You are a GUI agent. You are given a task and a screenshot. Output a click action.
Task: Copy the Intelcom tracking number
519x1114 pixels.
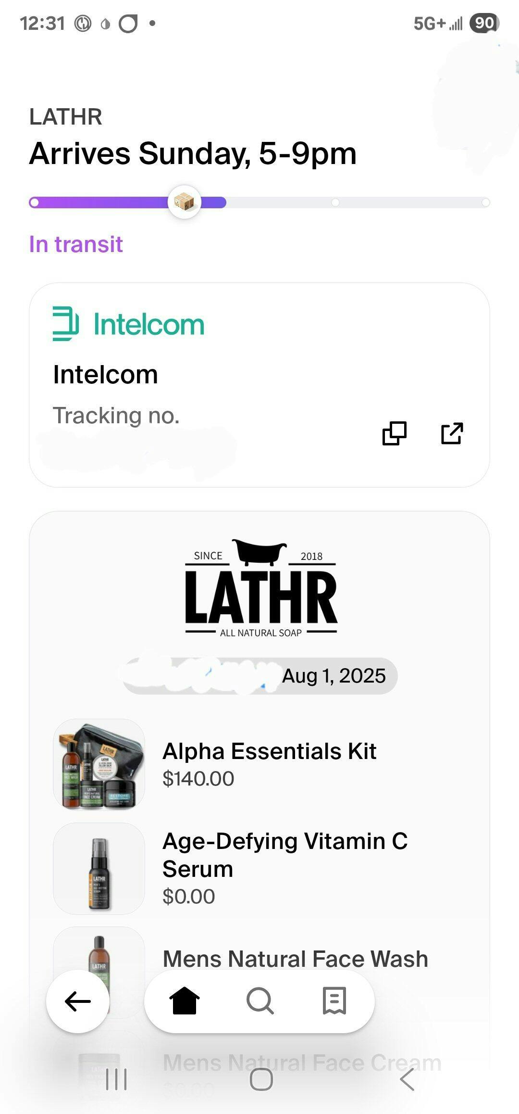coord(395,433)
